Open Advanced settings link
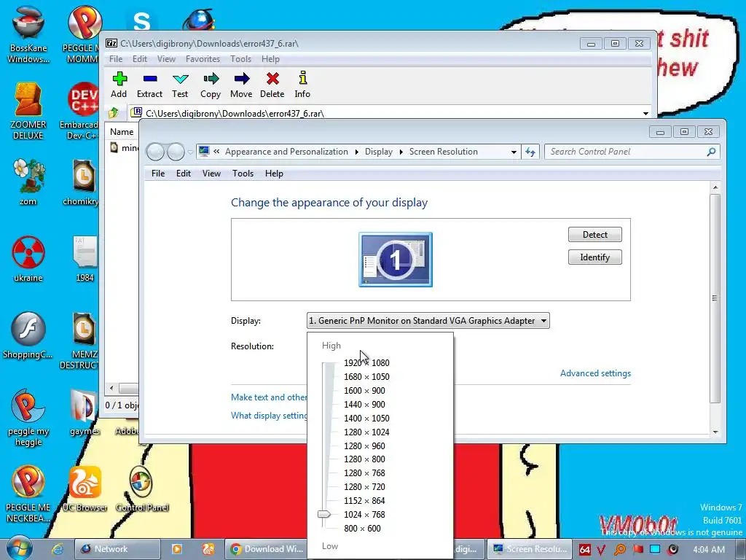The width and height of the screenshot is (746, 560). point(595,373)
